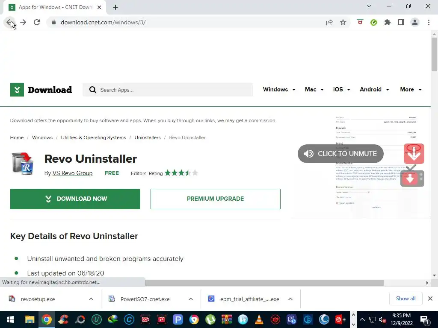This screenshot has width=438, height=328.
Task: Click the Download Now button
Action: click(x=75, y=199)
